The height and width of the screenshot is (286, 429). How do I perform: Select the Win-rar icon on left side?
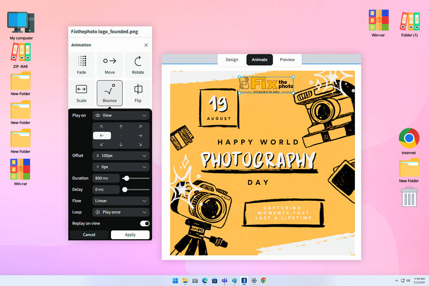(21, 172)
